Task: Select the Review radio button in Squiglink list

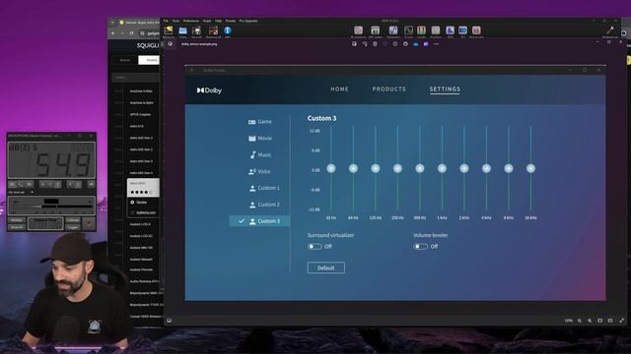Action: pos(132,203)
